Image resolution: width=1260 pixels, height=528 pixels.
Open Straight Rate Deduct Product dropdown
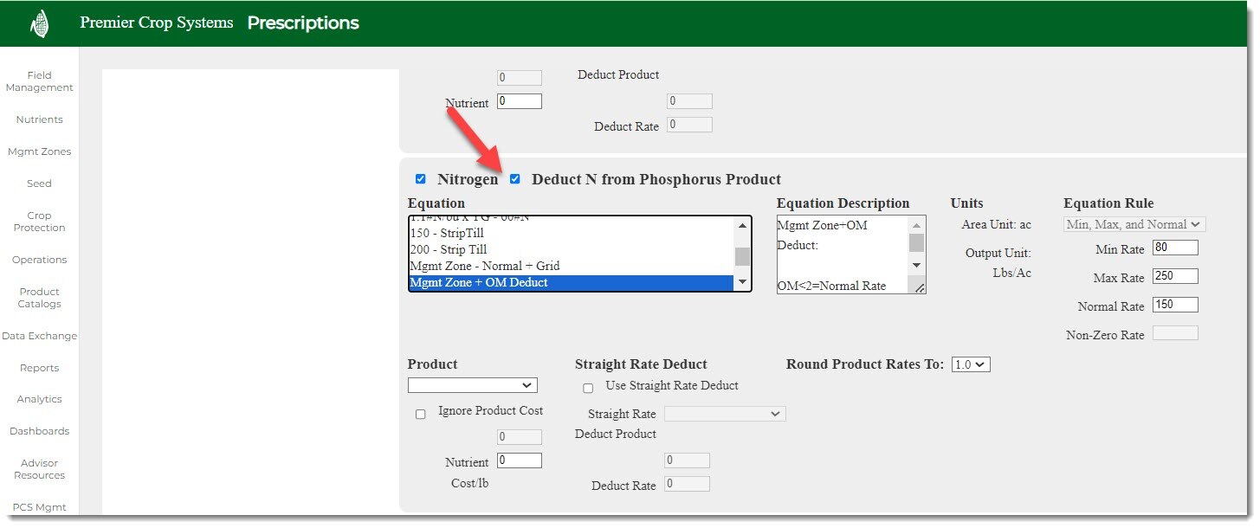pyautogui.click(x=724, y=414)
